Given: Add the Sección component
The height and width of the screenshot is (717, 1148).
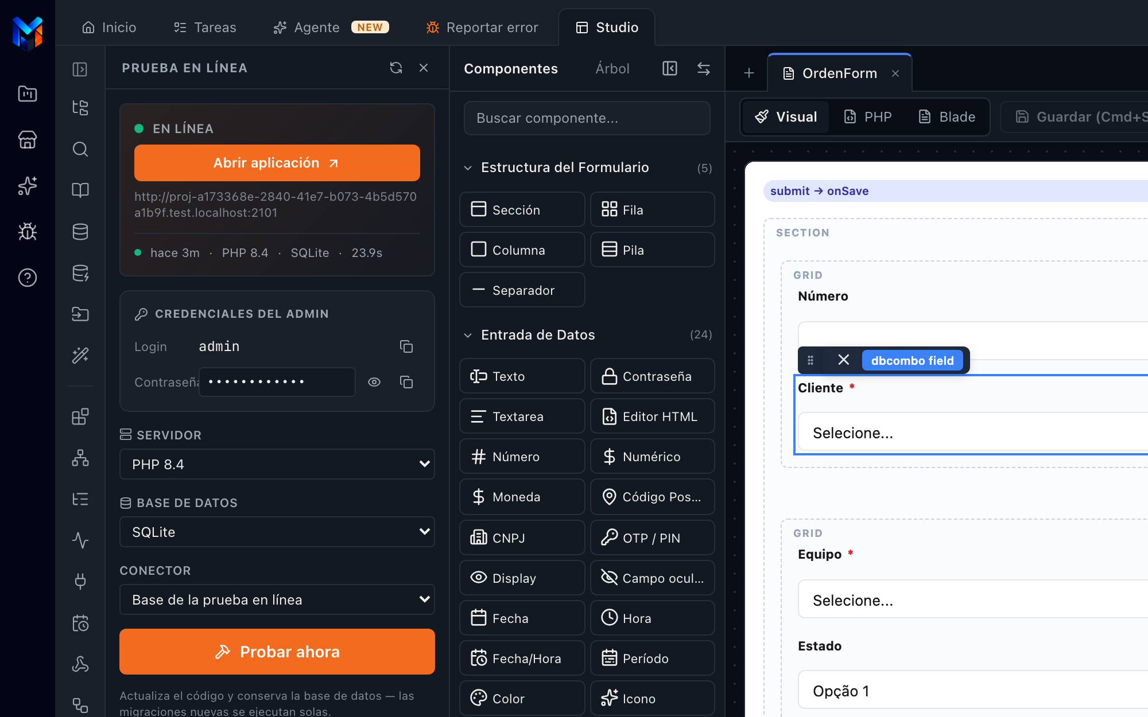Looking at the screenshot, I should coord(522,209).
